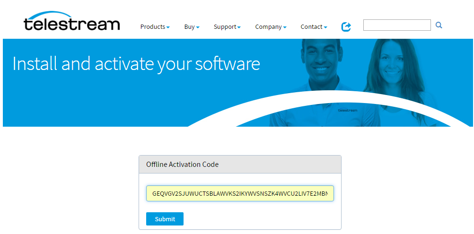Submit the offline activation code
Viewport: 474px width, 234px height.
[165, 219]
